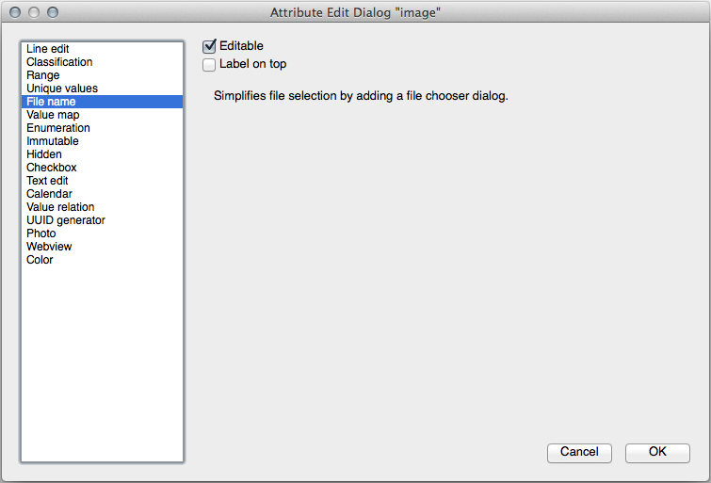Select Text edit list item
The height and width of the screenshot is (483, 711).
pyautogui.click(x=47, y=181)
